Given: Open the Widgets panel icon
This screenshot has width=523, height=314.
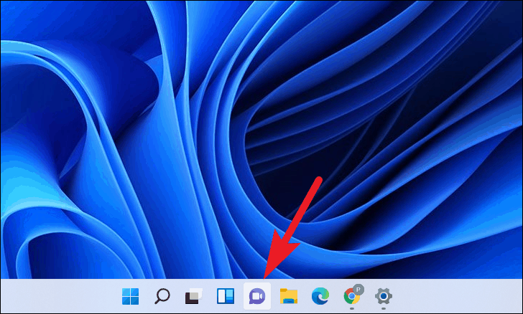Looking at the screenshot, I should click(226, 296).
